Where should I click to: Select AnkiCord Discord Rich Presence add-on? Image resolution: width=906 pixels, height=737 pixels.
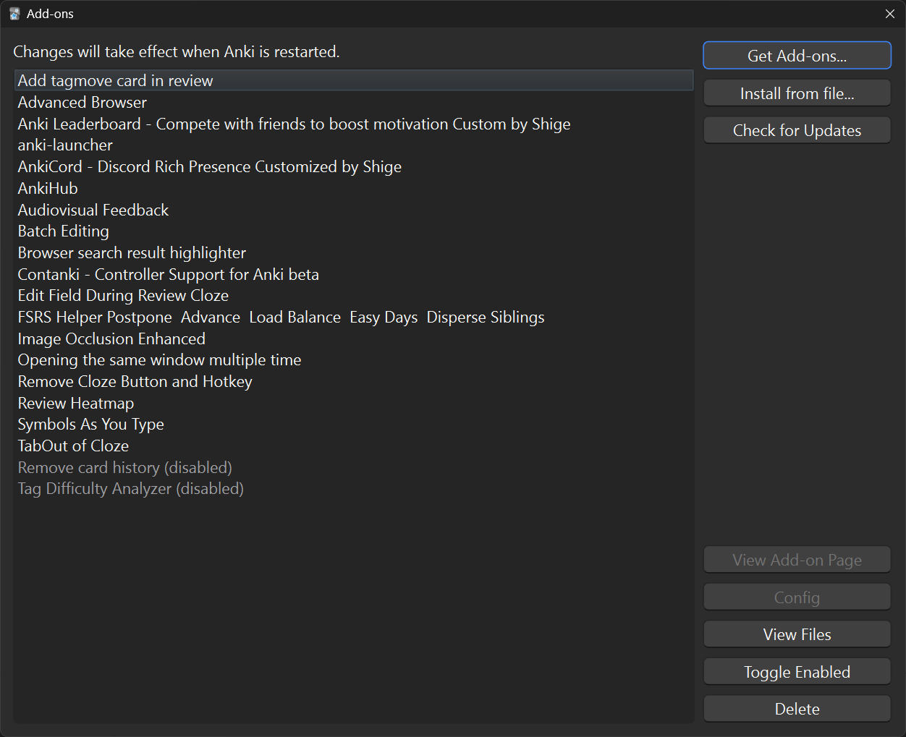pos(354,166)
